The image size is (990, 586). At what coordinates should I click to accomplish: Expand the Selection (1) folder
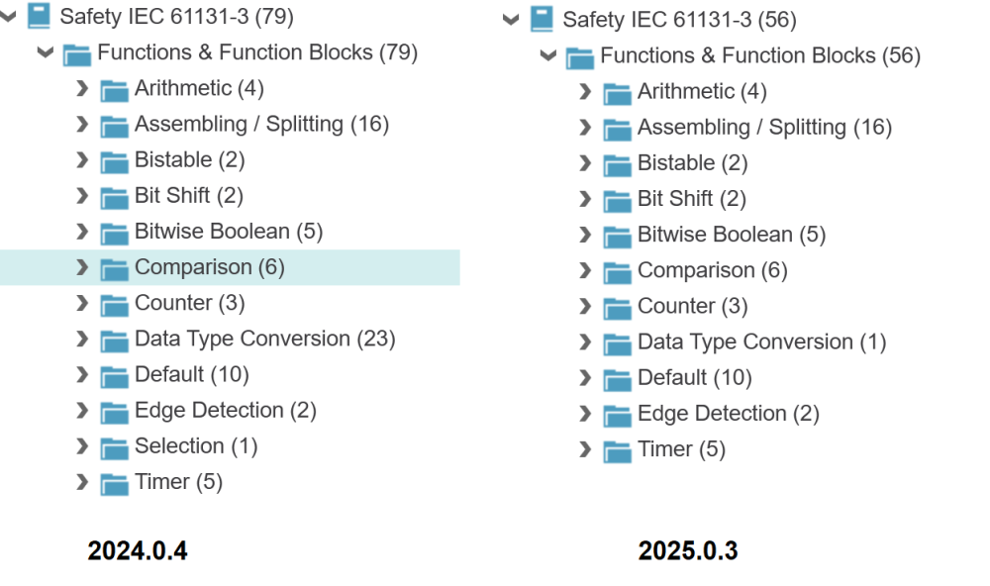pos(82,446)
